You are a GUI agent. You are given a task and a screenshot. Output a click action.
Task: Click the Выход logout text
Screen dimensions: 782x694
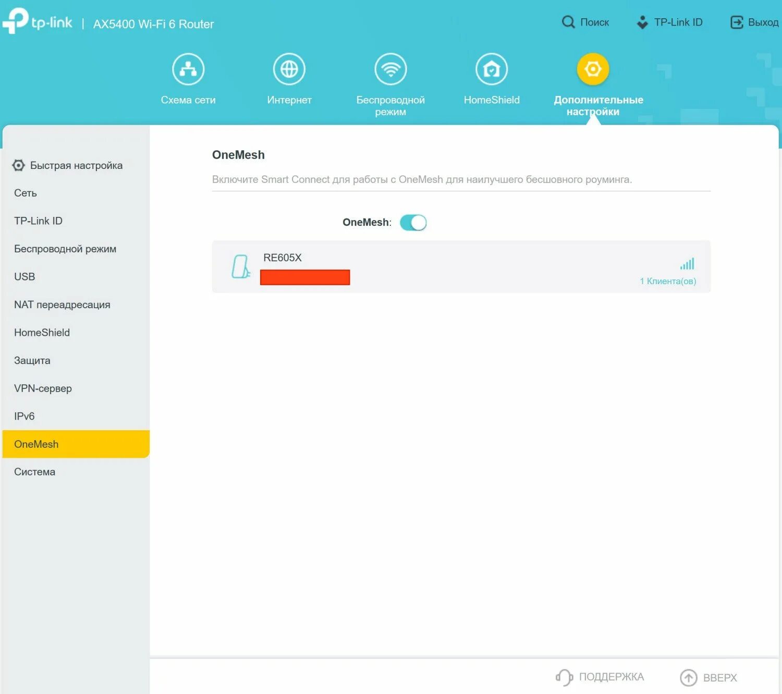click(x=763, y=22)
